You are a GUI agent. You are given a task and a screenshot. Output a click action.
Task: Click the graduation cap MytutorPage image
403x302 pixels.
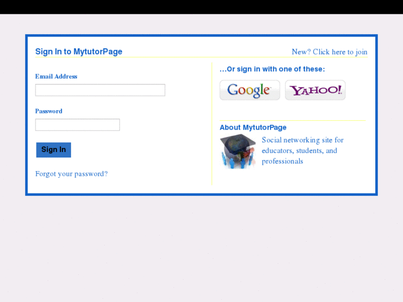238,151
